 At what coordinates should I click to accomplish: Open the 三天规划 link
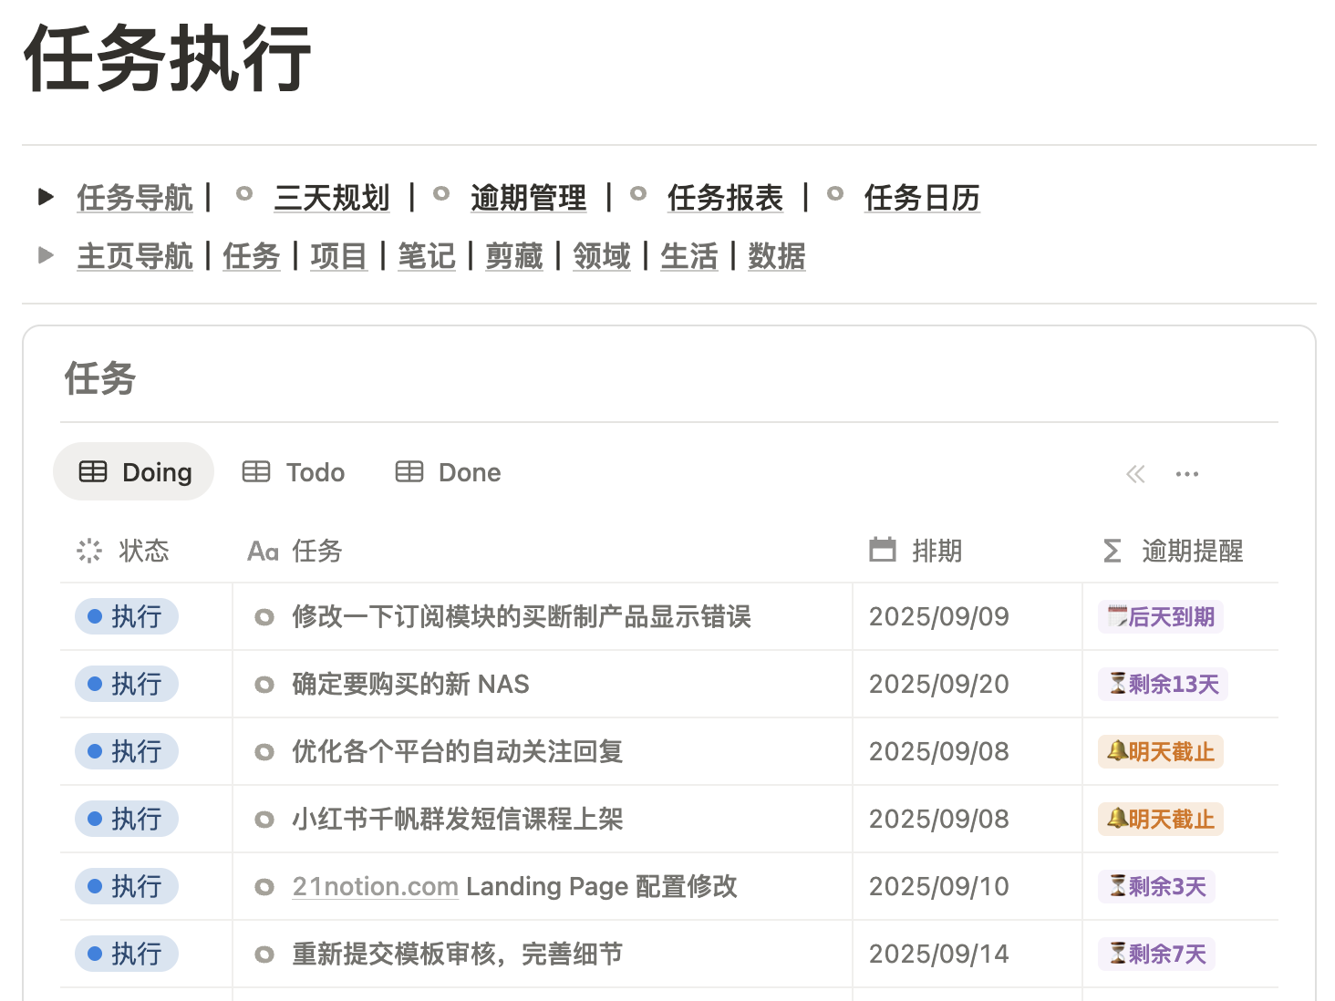332,198
